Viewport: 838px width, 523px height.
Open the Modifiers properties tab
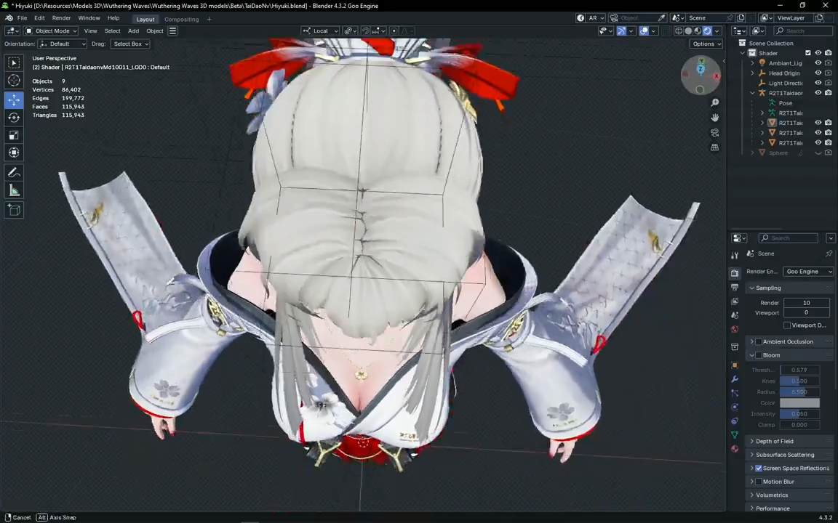tap(735, 379)
